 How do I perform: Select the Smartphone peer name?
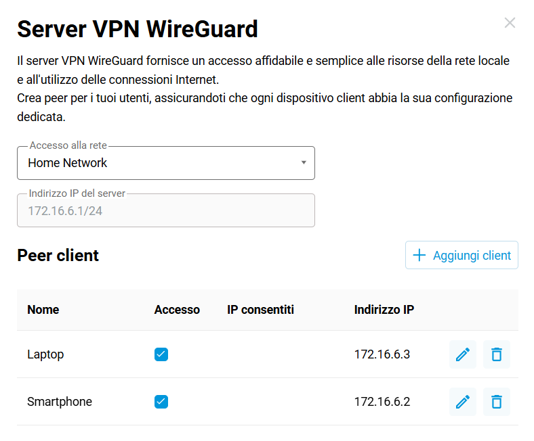[60, 402]
